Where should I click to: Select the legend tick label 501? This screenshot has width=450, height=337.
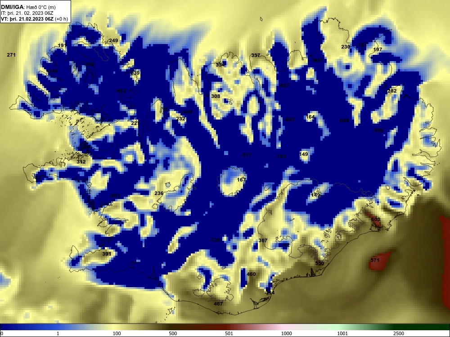[229, 333]
